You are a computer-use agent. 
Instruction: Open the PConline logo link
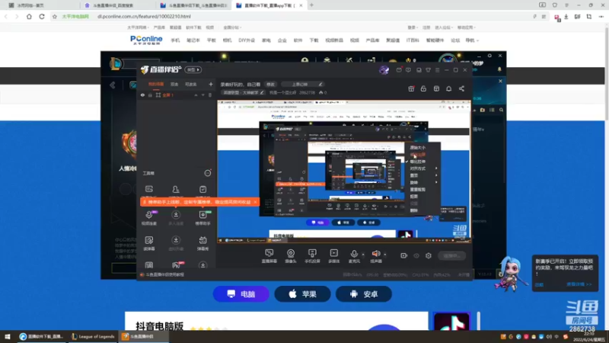(x=146, y=40)
